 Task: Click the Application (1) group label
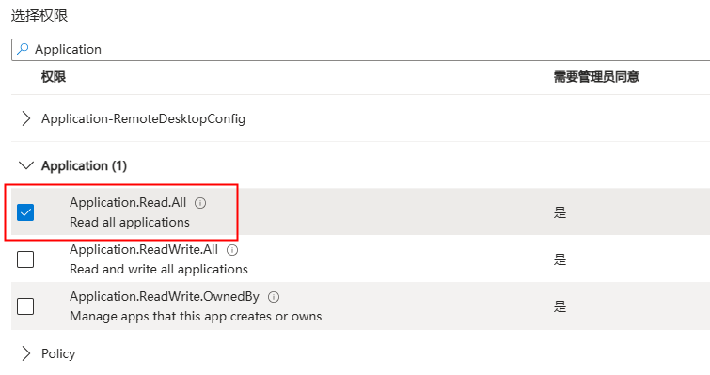point(85,166)
